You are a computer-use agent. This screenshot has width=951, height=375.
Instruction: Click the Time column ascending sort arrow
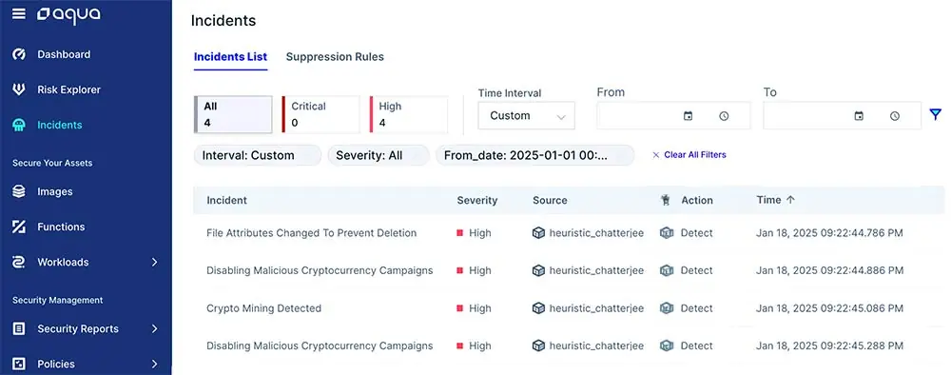pyautogui.click(x=790, y=200)
